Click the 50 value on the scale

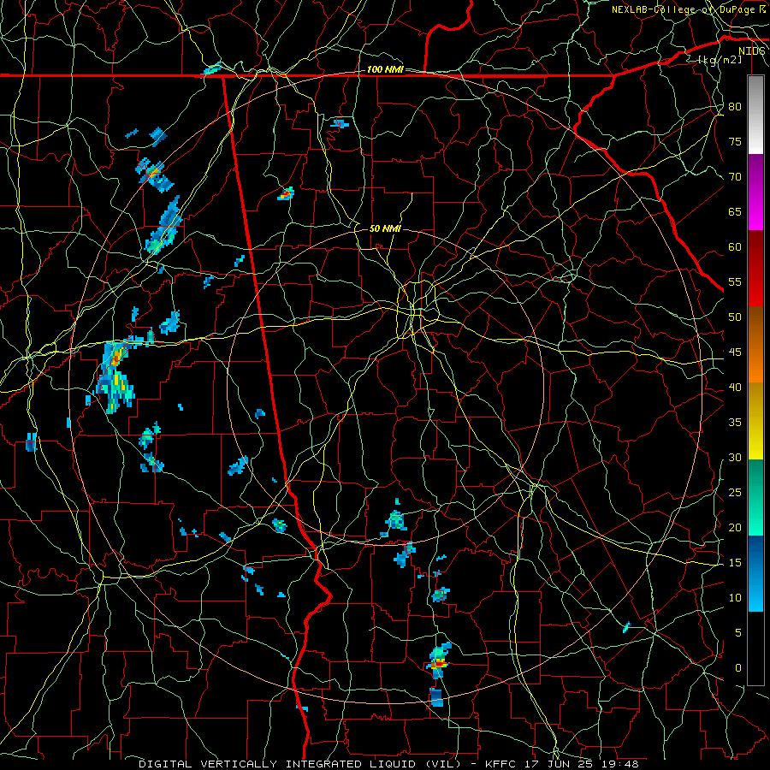point(735,317)
